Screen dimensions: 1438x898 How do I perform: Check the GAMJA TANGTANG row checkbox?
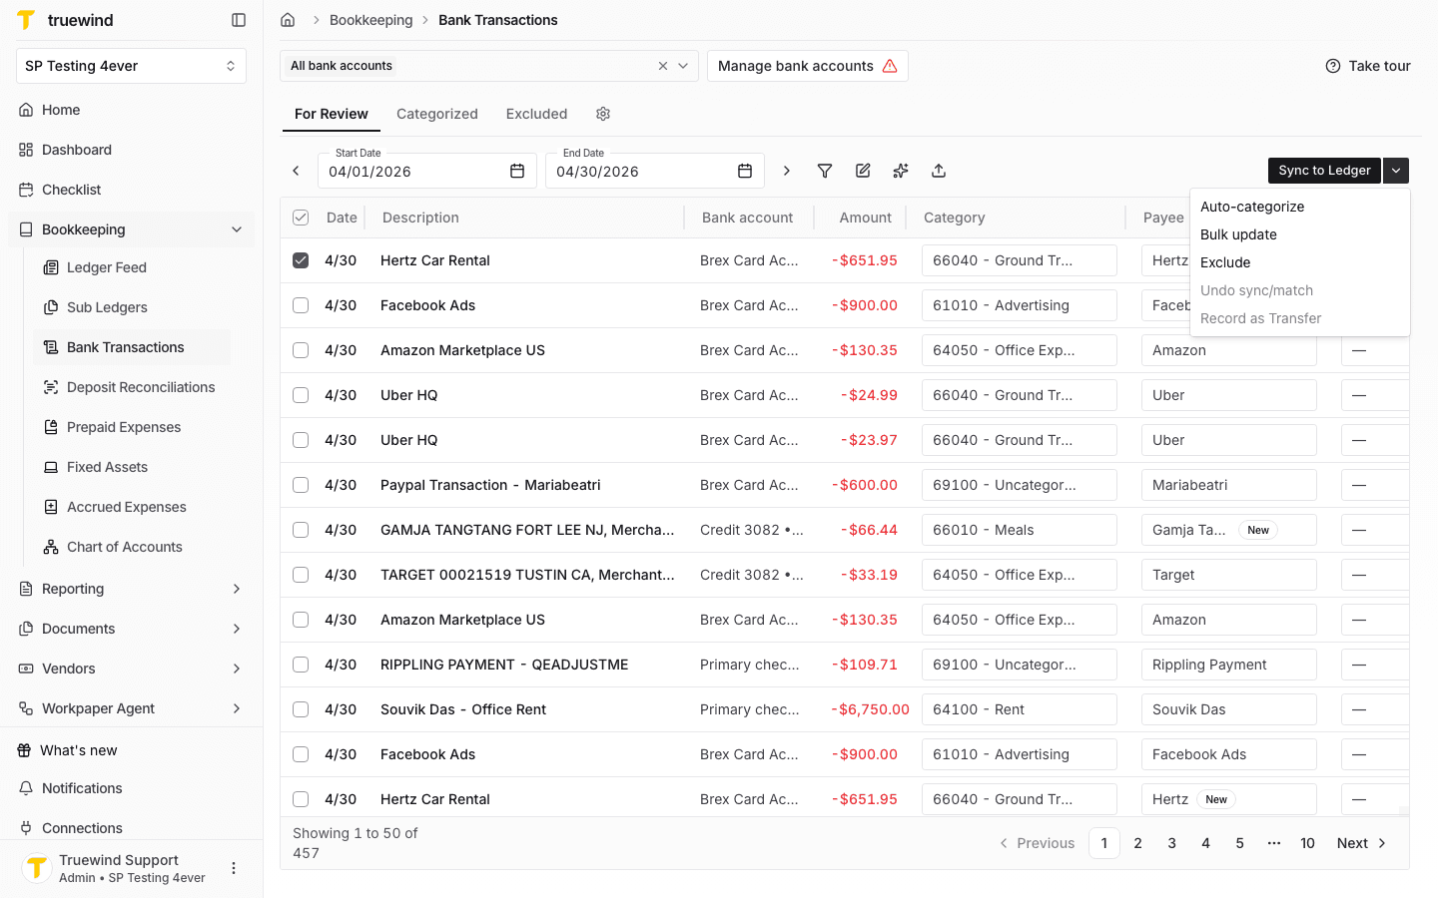click(301, 530)
